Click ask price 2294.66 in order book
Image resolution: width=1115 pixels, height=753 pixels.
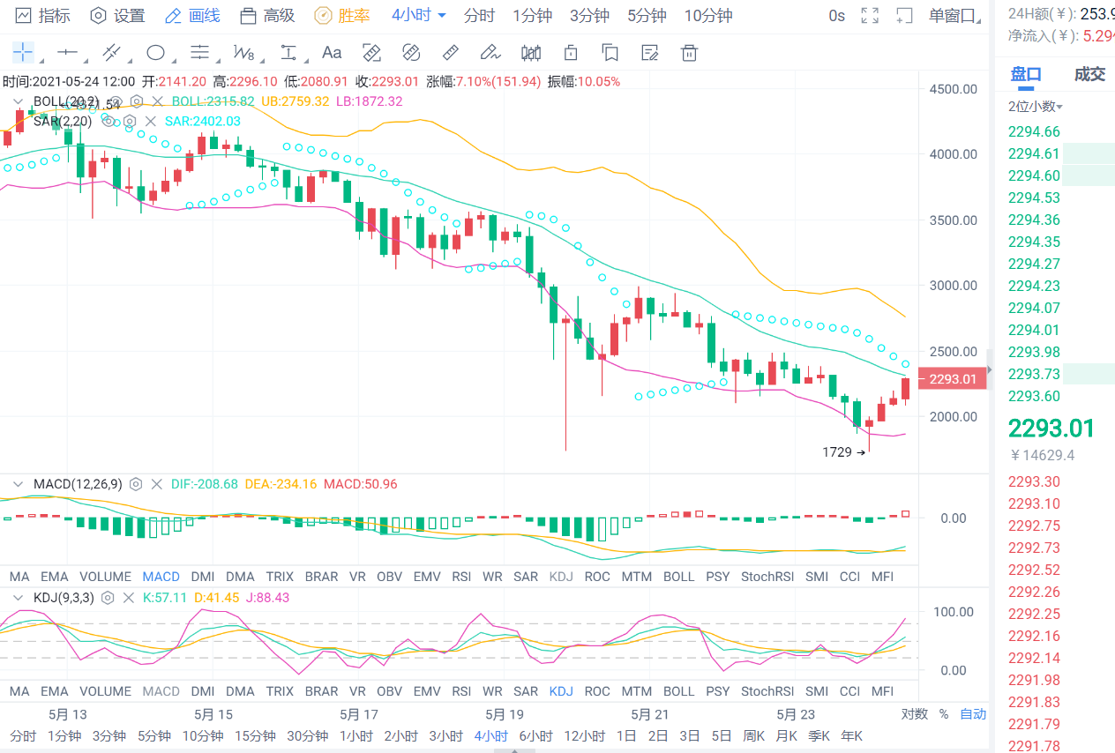[x=1034, y=132]
